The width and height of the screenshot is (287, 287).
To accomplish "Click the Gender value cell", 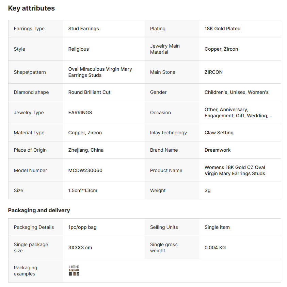I will coord(236,92).
